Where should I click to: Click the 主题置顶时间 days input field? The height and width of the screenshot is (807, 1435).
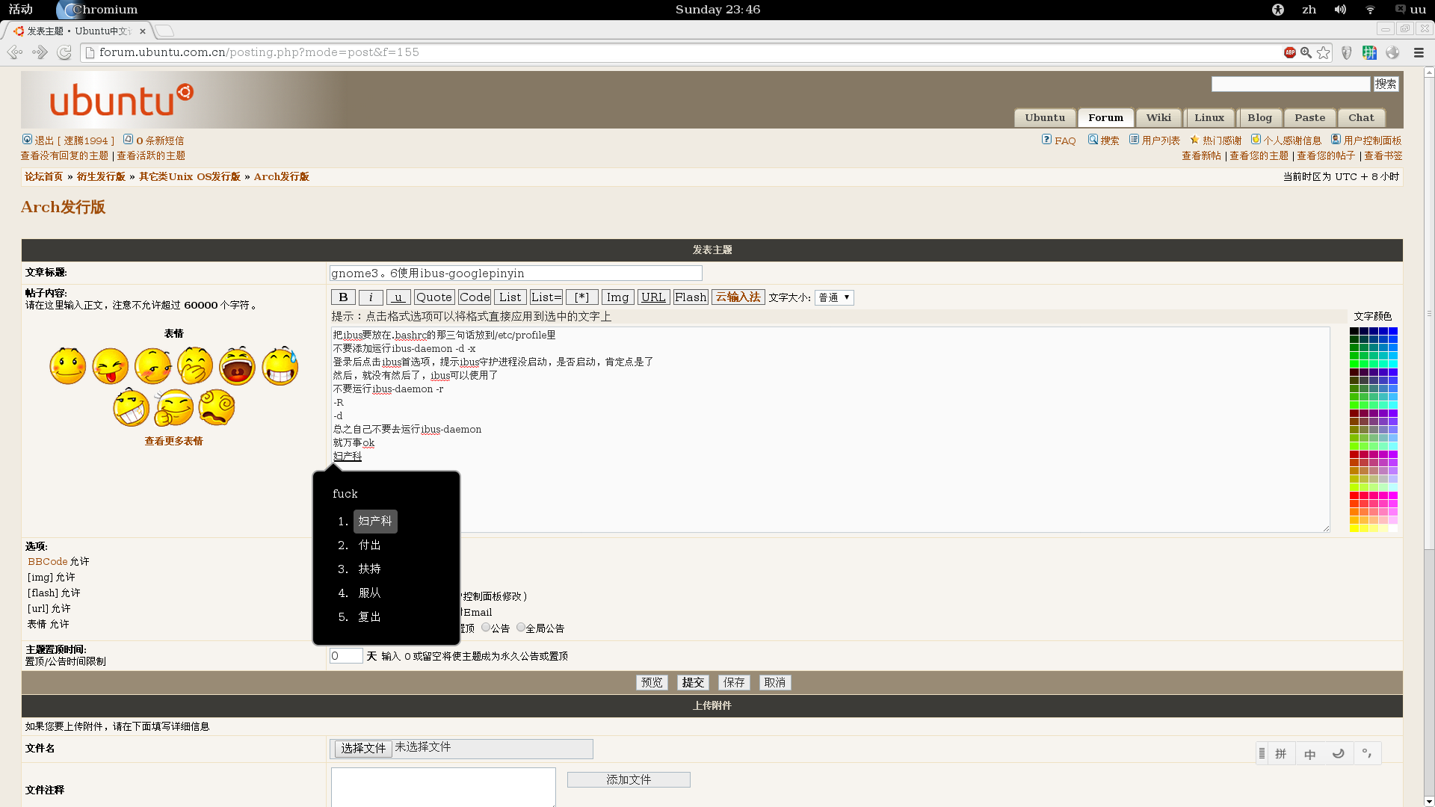point(346,656)
